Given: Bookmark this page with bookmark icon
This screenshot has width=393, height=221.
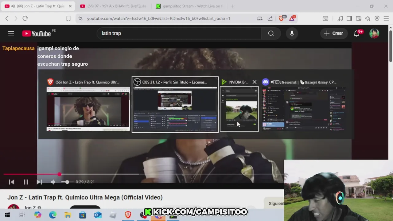Looking at the screenshot, I should (68, 18).
